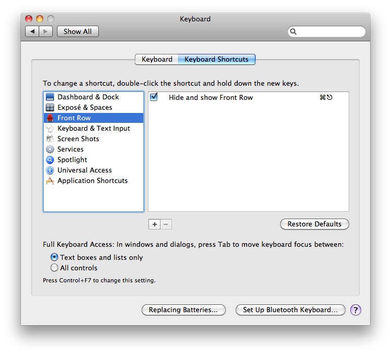Select the All controls radio button

54,268
